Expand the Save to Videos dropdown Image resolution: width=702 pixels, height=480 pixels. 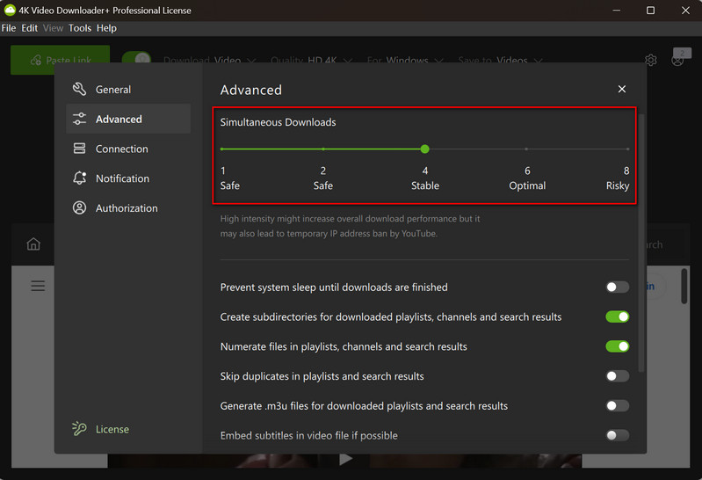(500, 60)
